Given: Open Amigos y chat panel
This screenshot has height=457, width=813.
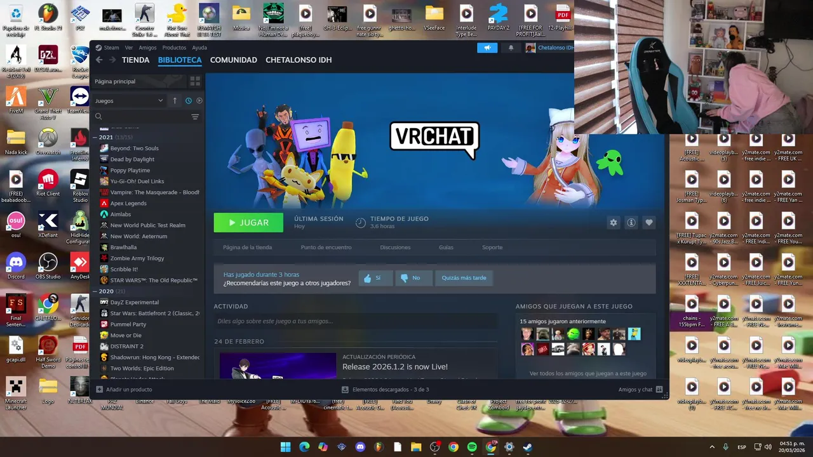Looking at the screenshot, I should 640,390.
